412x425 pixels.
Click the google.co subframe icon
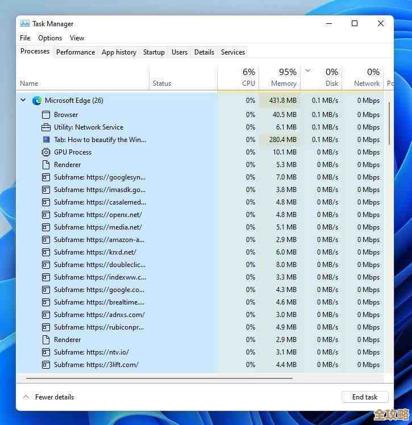(x=46, y=290)
